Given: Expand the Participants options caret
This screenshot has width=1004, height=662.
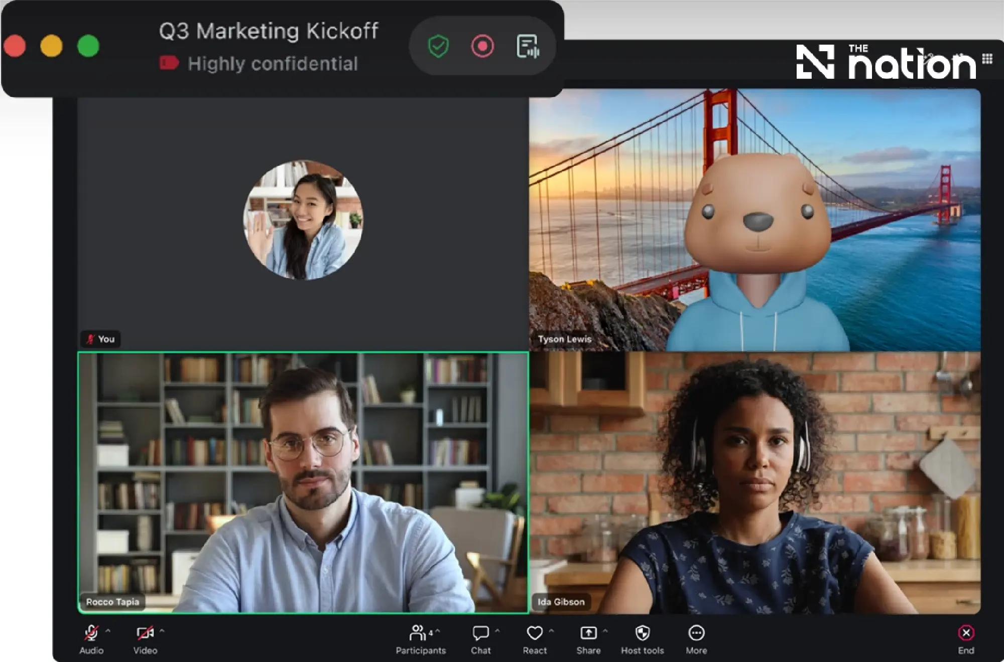Looking at the screenshot, I should click(x=438, y=631).
